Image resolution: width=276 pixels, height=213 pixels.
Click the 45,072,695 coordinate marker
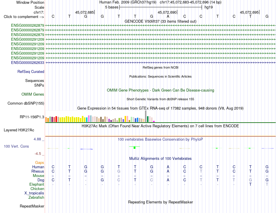(x=250, y=12)
